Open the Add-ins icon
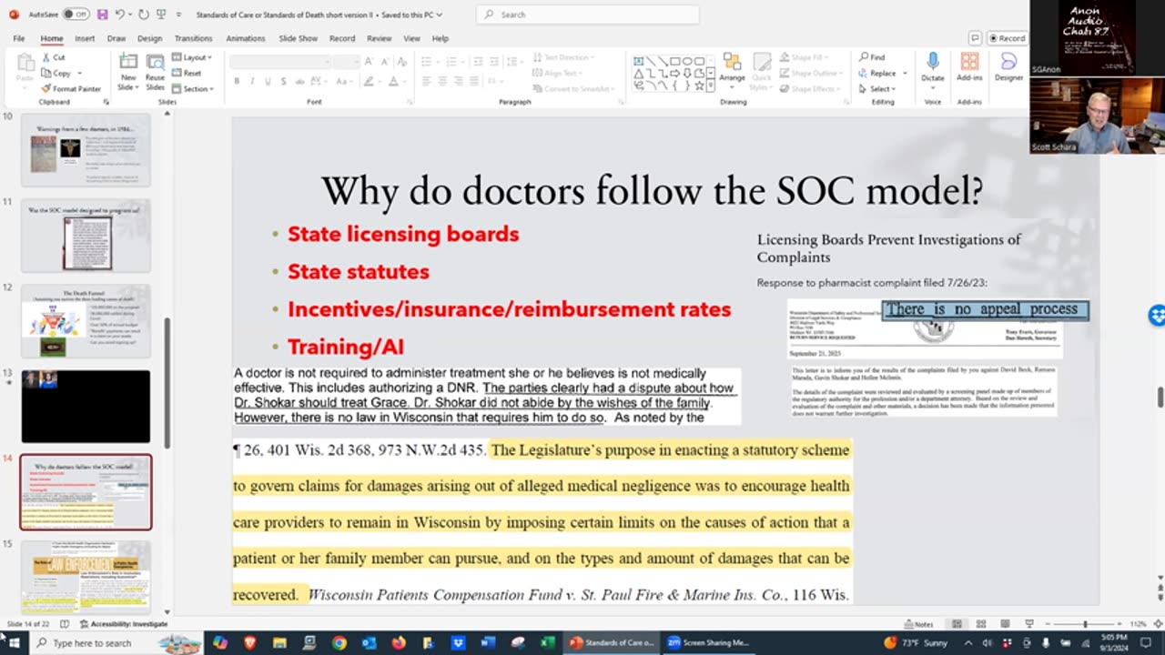 (x=970, y=61)
